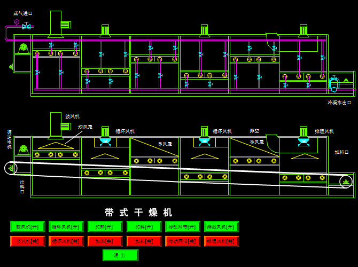
Task: Select the cyan fan under left 循环风机 label
Action: 105,142
